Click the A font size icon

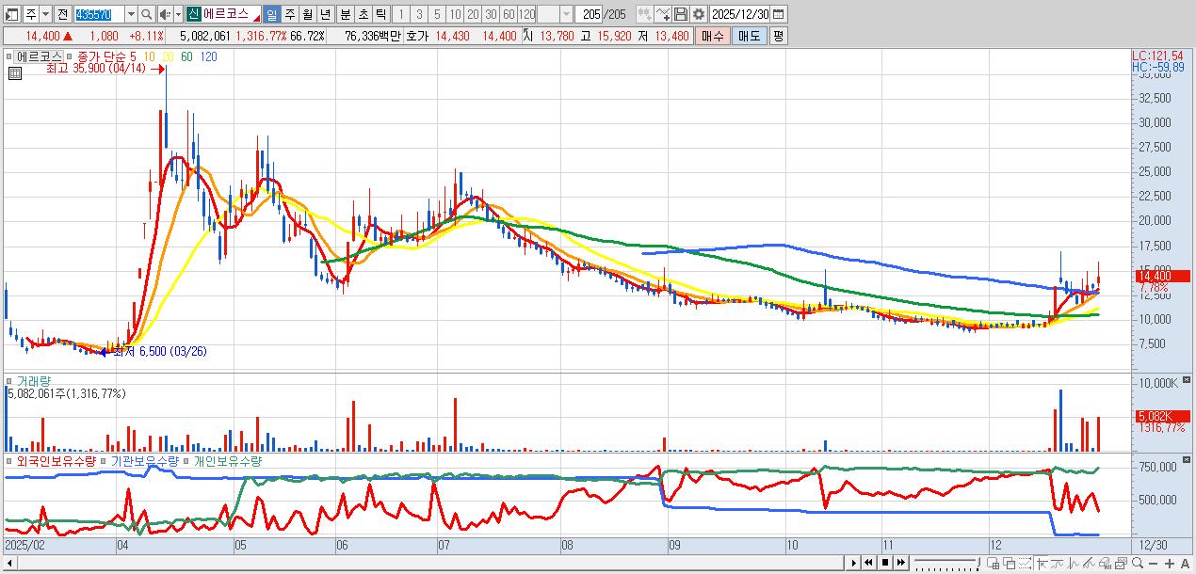pyautogui.click(x=1186, y=564)
